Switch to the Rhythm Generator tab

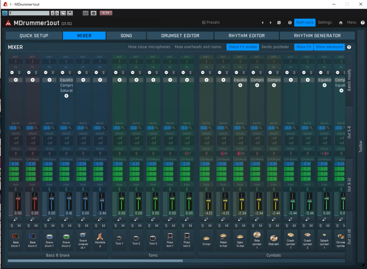click(318, 36)
